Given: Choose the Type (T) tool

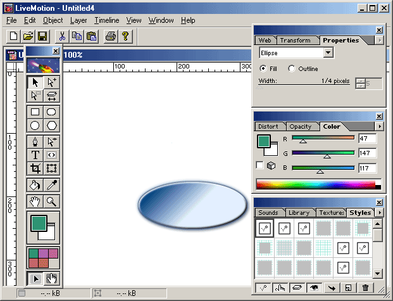Looking at the screenshot, I should 35,155.
